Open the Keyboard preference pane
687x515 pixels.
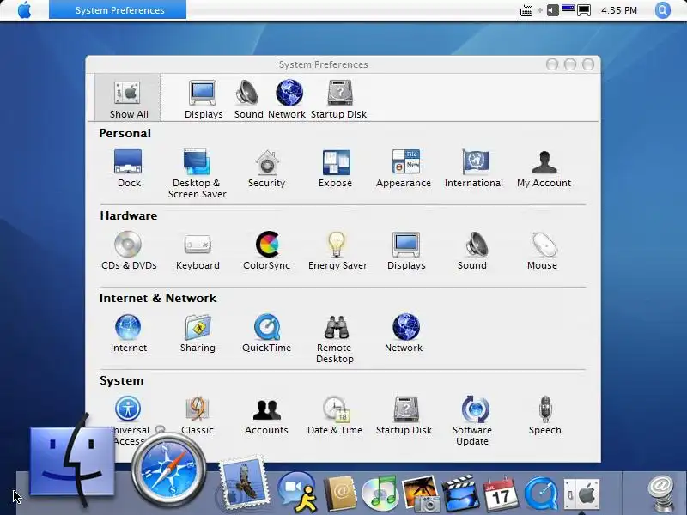pyautogui.click(x=198, y=251)
